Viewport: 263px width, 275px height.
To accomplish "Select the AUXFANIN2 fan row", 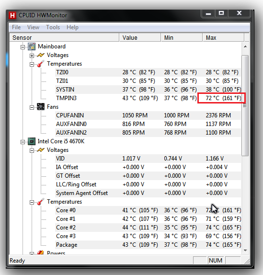I will (x=148, y=133).
